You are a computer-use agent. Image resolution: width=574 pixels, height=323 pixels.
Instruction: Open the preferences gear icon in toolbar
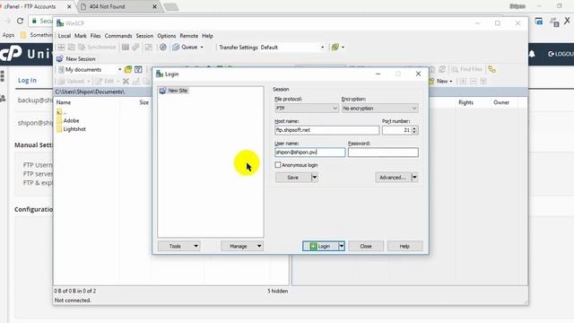pos(163,47)
